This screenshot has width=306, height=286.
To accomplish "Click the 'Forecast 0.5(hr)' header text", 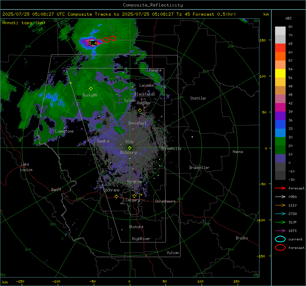I will click(214, 14).
